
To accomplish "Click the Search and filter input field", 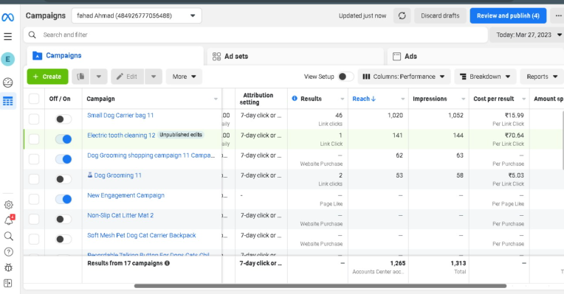I will coord(255,35).
